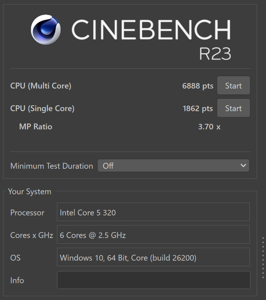
Task: Click the CPU (Multi Core) label
Action: click(41, 86)
